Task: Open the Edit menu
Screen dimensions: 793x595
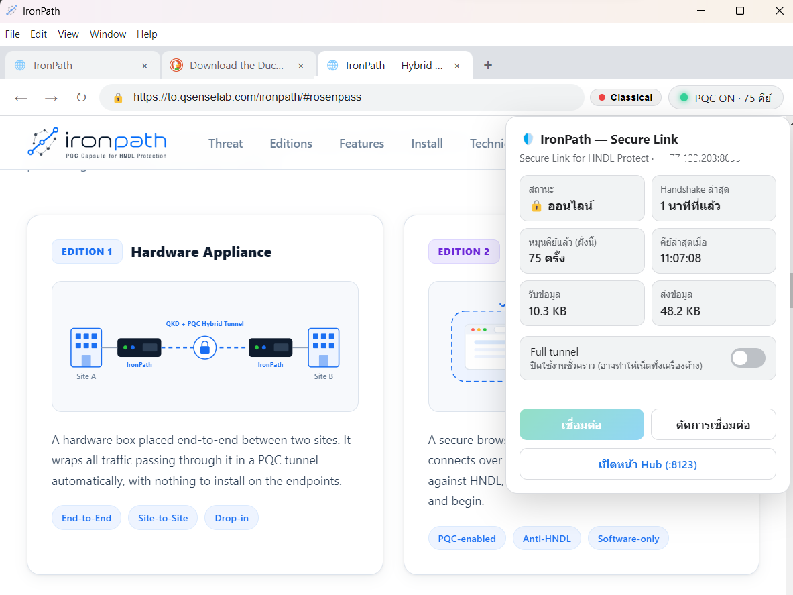Action: point(38,34)
